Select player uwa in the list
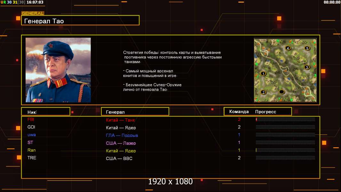The width and height of the screenshot is (341, 192). 32,135
